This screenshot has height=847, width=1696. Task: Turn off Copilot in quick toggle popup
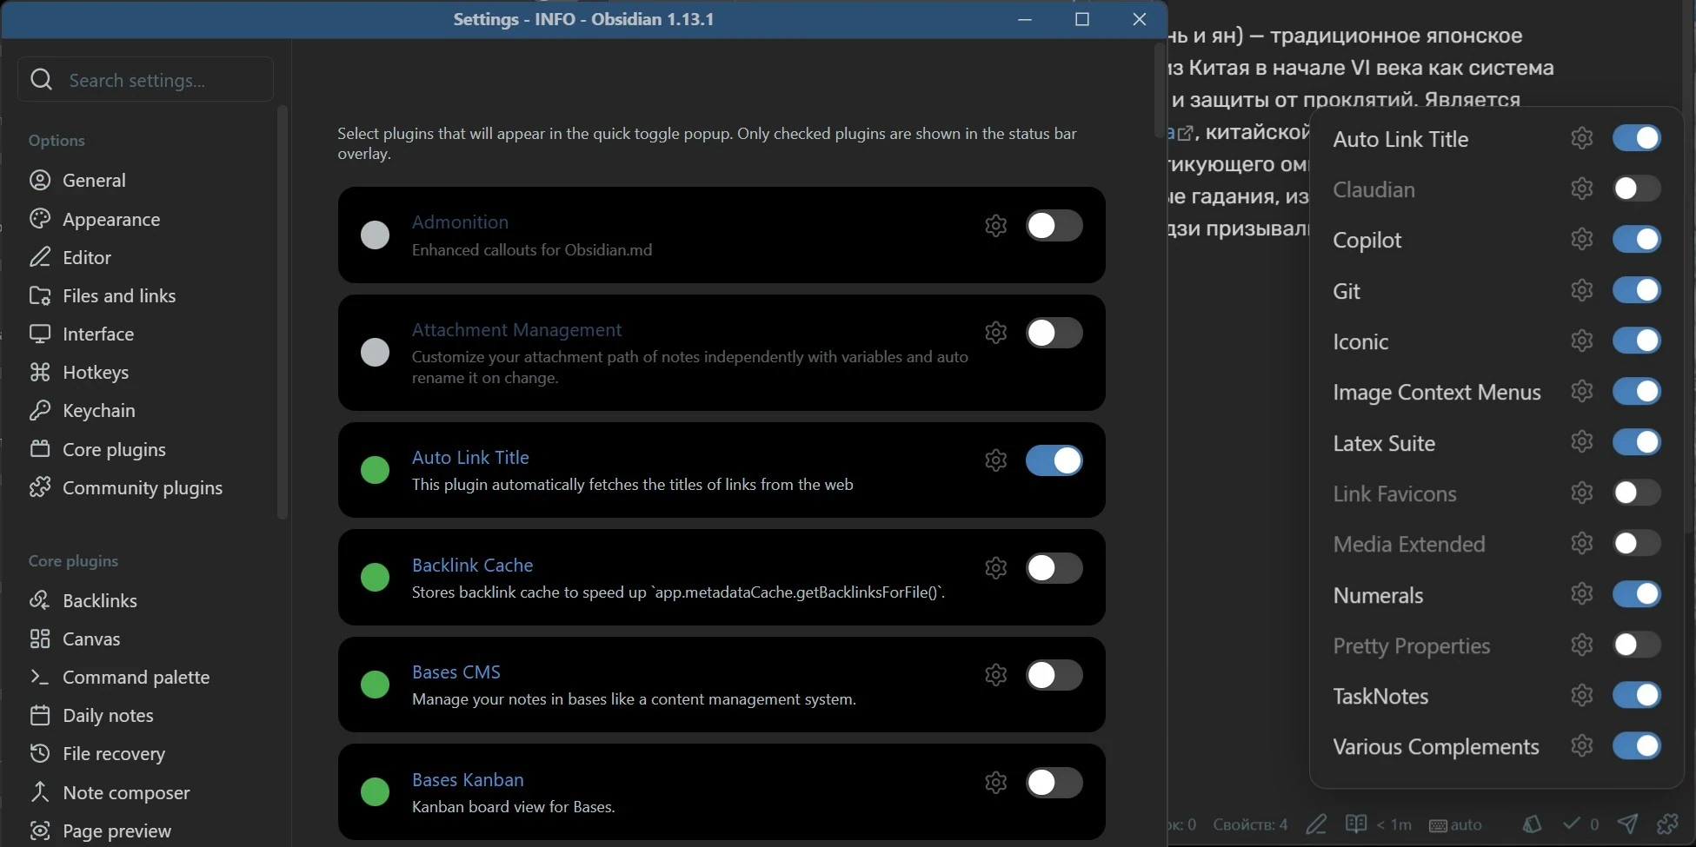tap(1637, 239)
